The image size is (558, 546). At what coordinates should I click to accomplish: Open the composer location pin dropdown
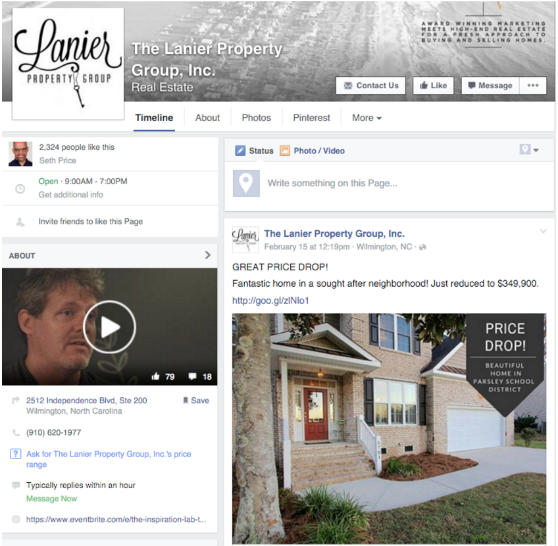(x=529, y=149)
